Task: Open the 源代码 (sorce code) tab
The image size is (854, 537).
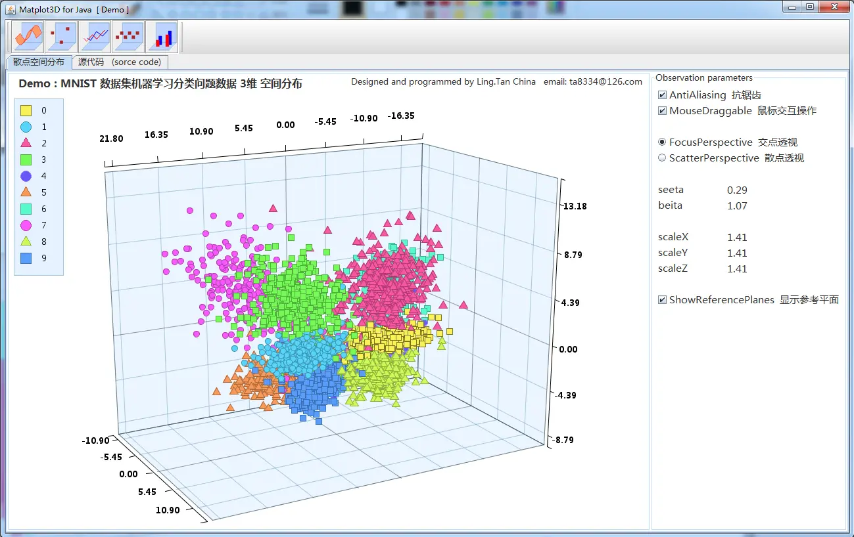Action: point(120,62)
